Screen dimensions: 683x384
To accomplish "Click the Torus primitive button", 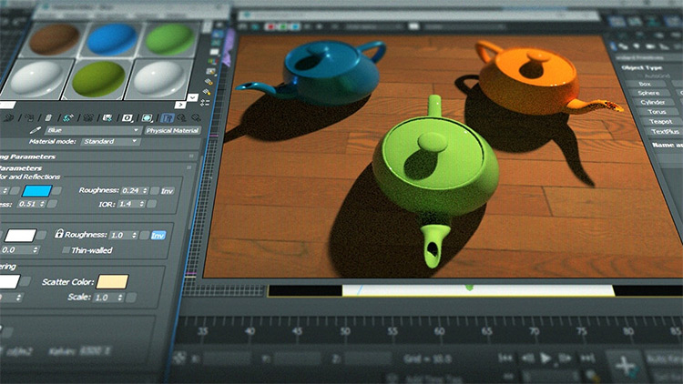I will pos(657,112).
